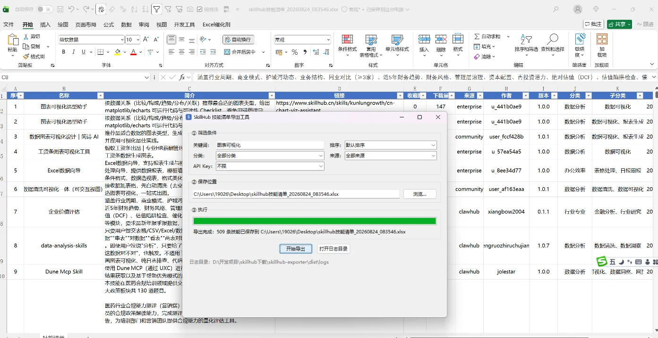The width and height of the screenshot is (658, 338).
Task: Toggle underline U button
Action: (84, 52)
